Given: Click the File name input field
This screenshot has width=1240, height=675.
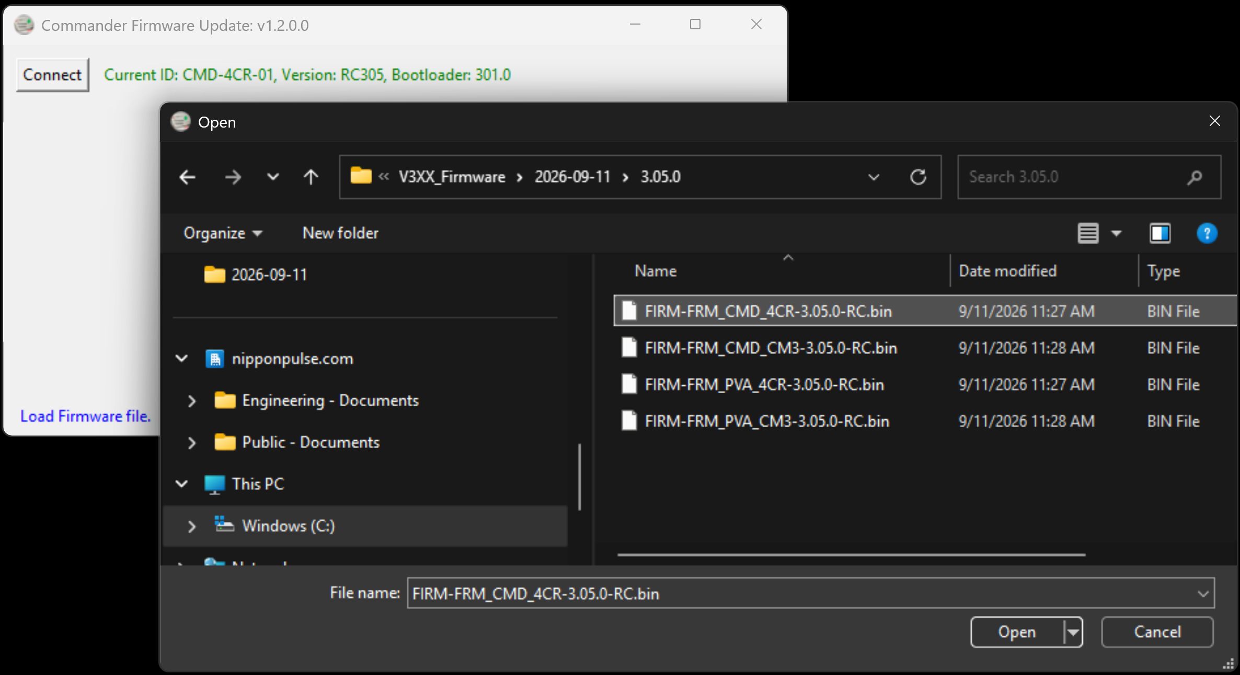Looking at the screenshot, I should click(x=810, y=593).
